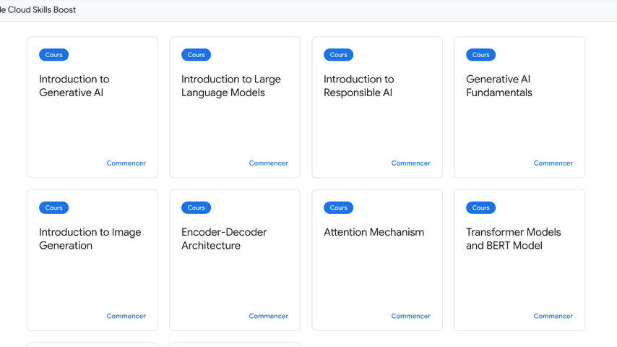Click Commencer under Attention Mechanism
The width and height of the screenshot is (617, 347).
pyautogui.click(x=410, y=316)
